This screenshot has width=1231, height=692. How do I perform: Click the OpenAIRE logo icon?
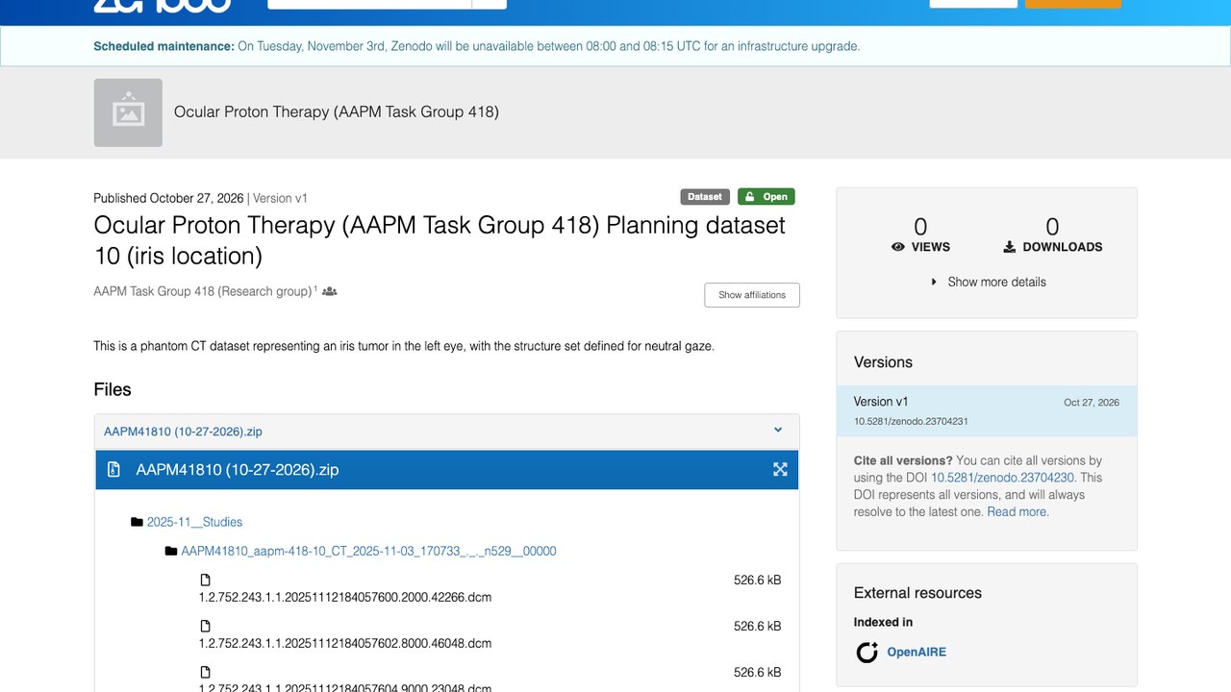click(867, 653)
